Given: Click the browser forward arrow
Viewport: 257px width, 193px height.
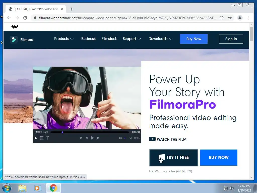Looking at the screenshot, I should pyautogui.click(x=17, y=18).
